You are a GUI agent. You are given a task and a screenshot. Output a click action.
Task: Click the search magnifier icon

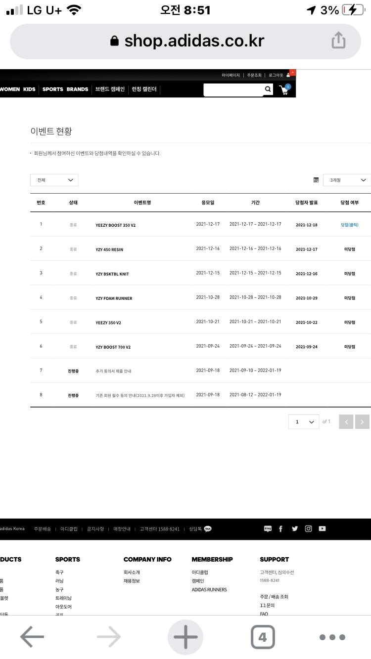coord(268,89)
